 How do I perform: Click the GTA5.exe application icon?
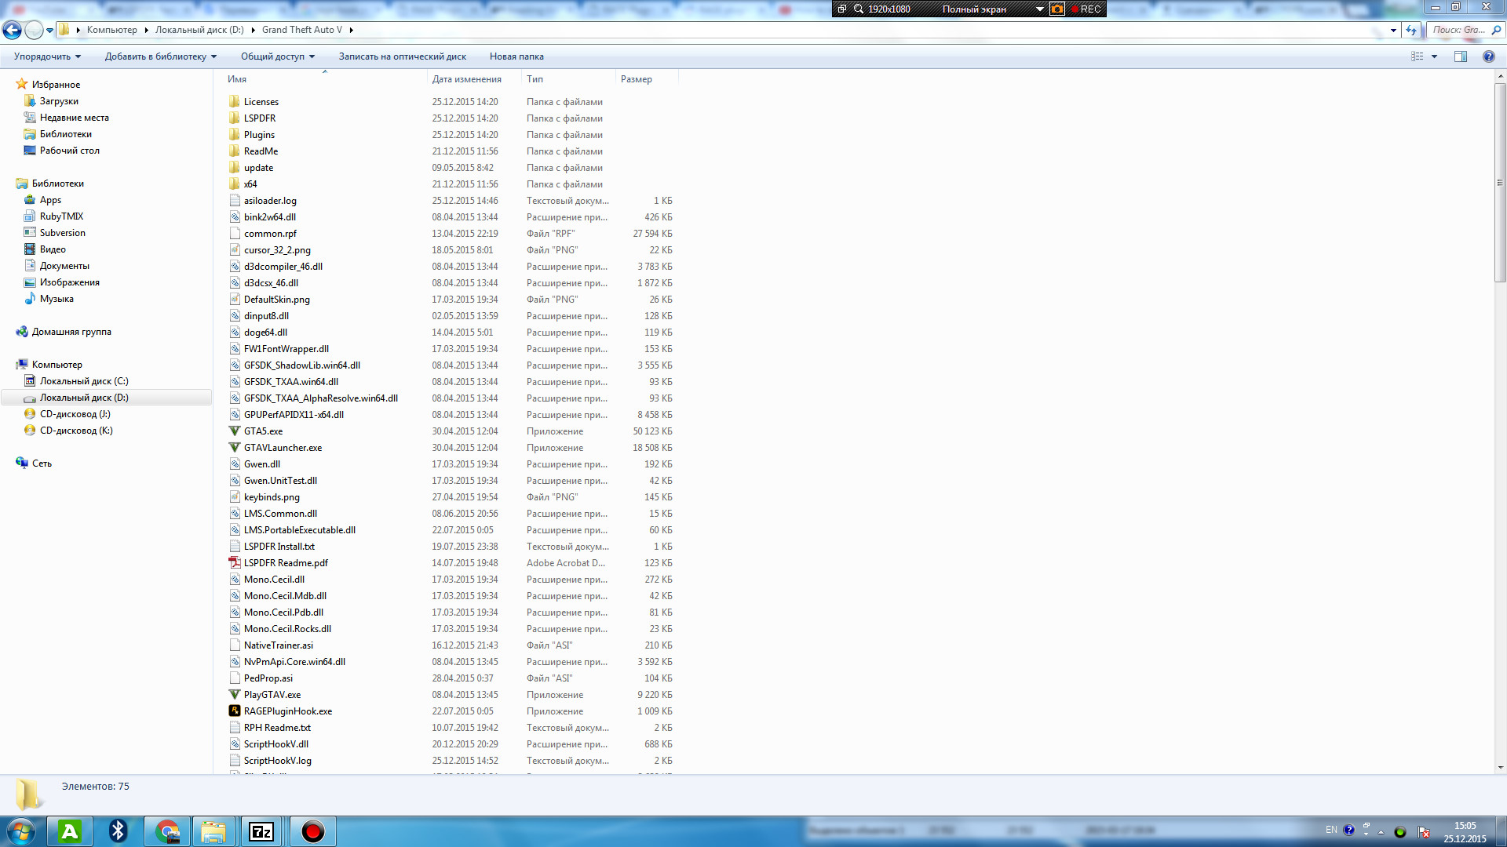[x=234, y=431]
